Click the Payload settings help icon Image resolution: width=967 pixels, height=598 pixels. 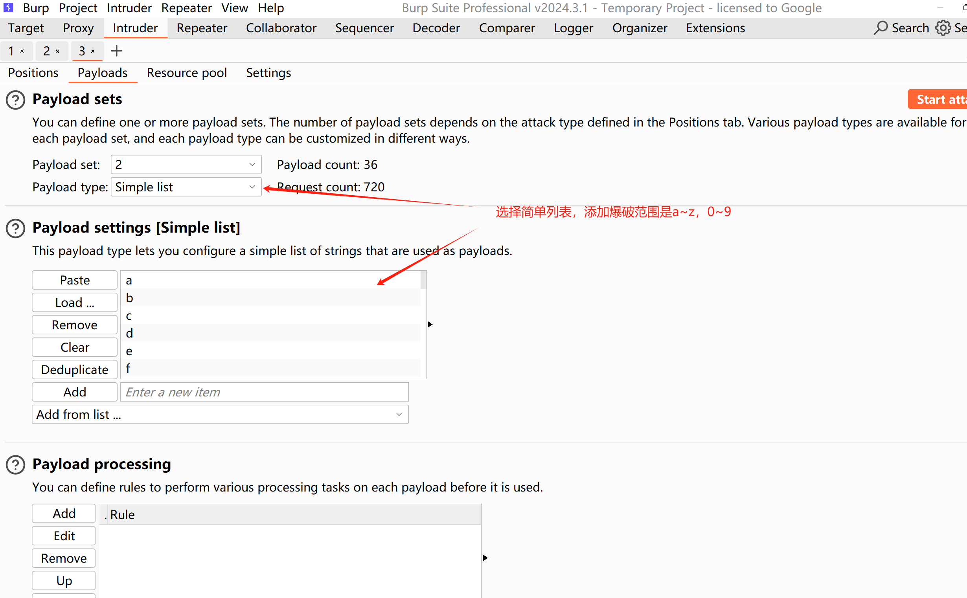[15, 228]
